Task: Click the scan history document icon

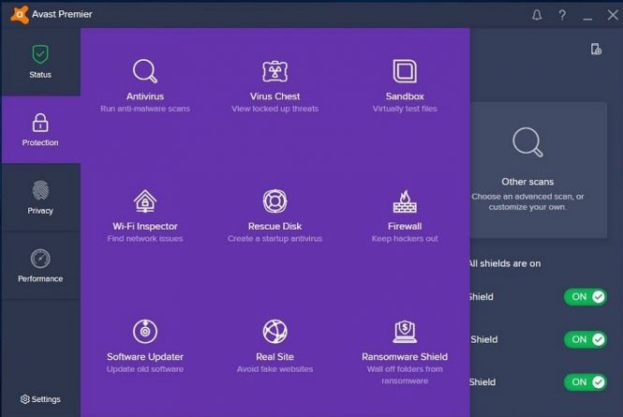Action: (596, 50)
